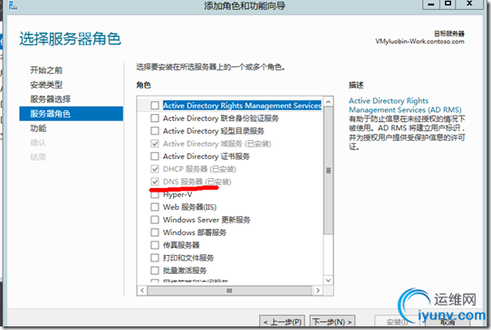Click horizontal scroll right arrow
Screen dimensions: 491x330
click(318, 290)
